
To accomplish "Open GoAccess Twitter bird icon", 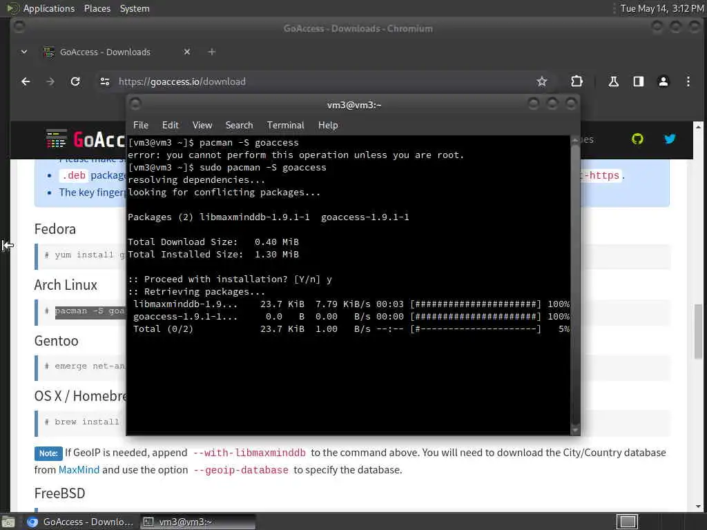I will pos(670,139).
